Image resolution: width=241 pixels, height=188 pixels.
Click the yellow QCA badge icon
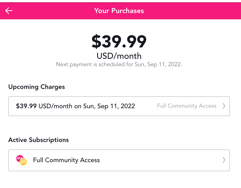23,162
